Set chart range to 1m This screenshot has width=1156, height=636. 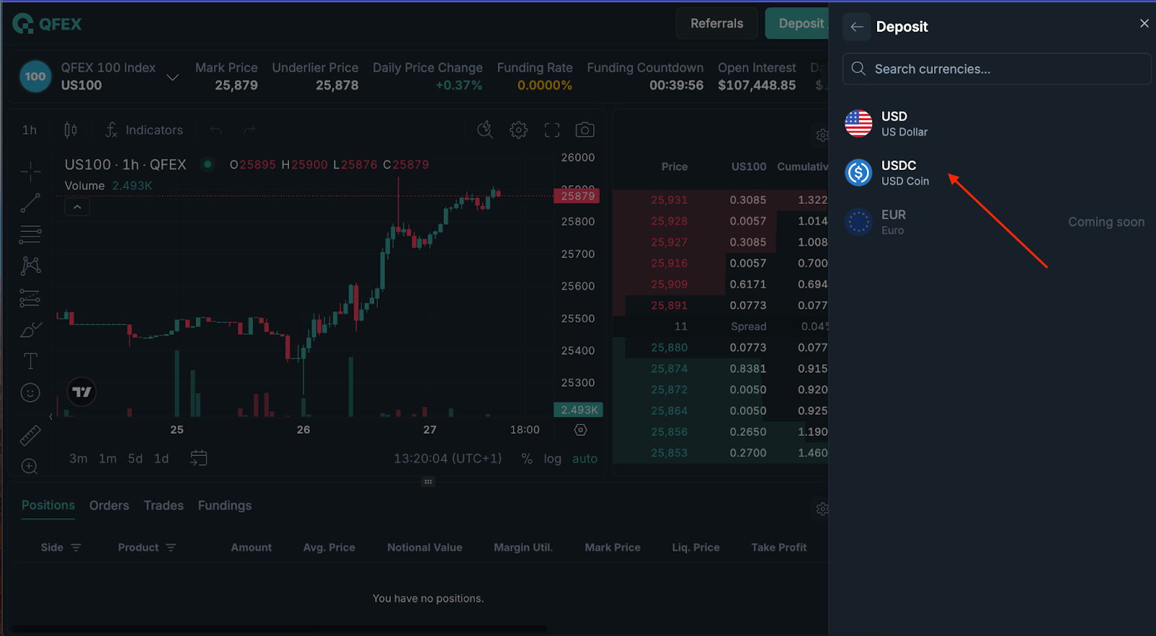[x=108, y=458]
